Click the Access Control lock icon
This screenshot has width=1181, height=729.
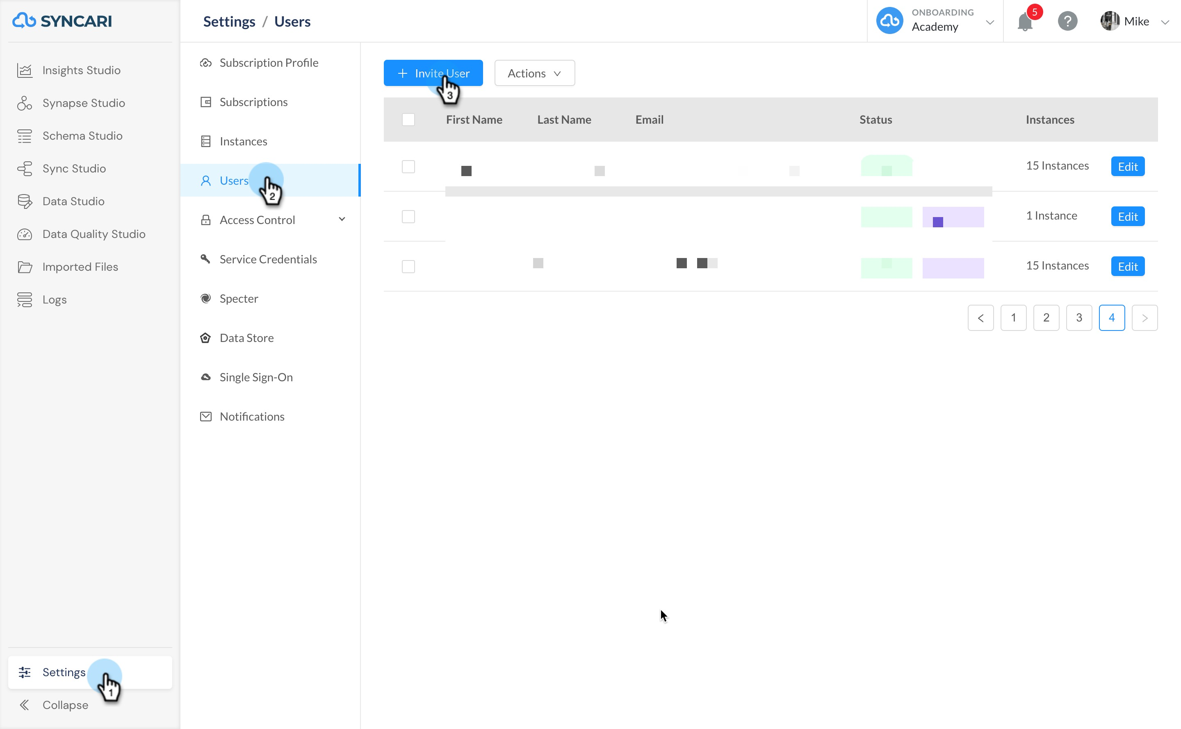[x=205, y=220]
